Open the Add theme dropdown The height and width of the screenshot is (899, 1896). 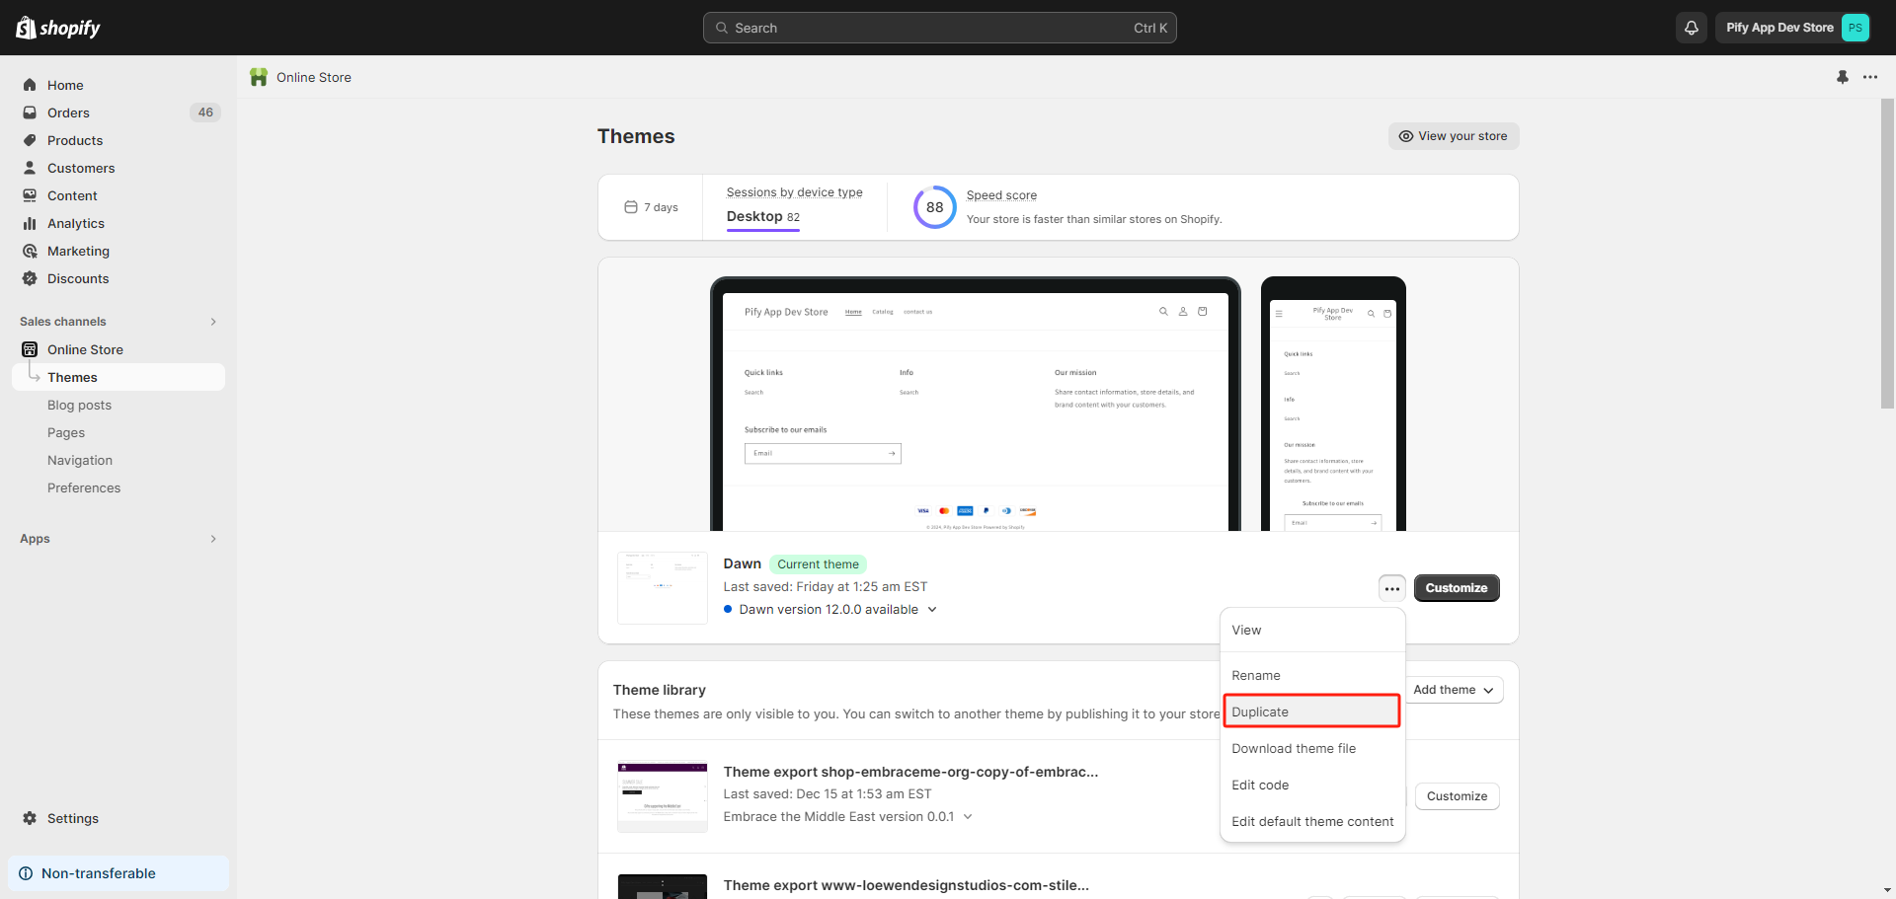(x=1454, y=690)
